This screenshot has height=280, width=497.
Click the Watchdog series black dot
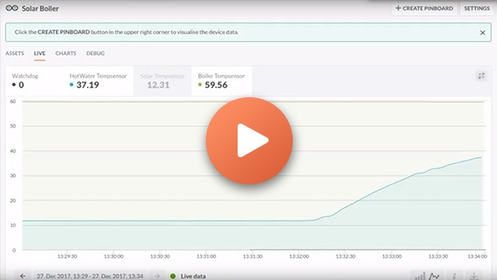click(x=14, y=85)
